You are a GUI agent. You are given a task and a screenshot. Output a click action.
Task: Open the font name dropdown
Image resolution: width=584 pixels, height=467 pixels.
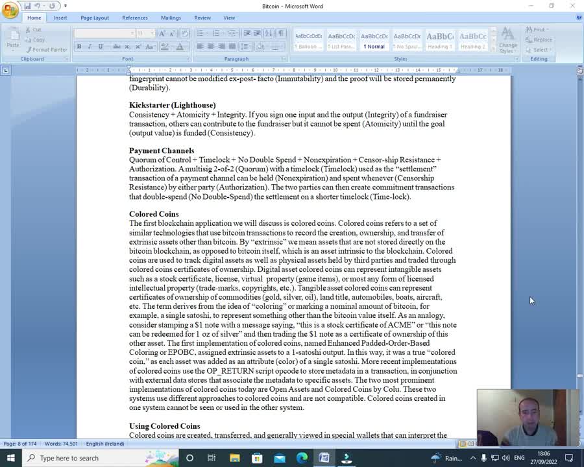[x=132, y=34]
